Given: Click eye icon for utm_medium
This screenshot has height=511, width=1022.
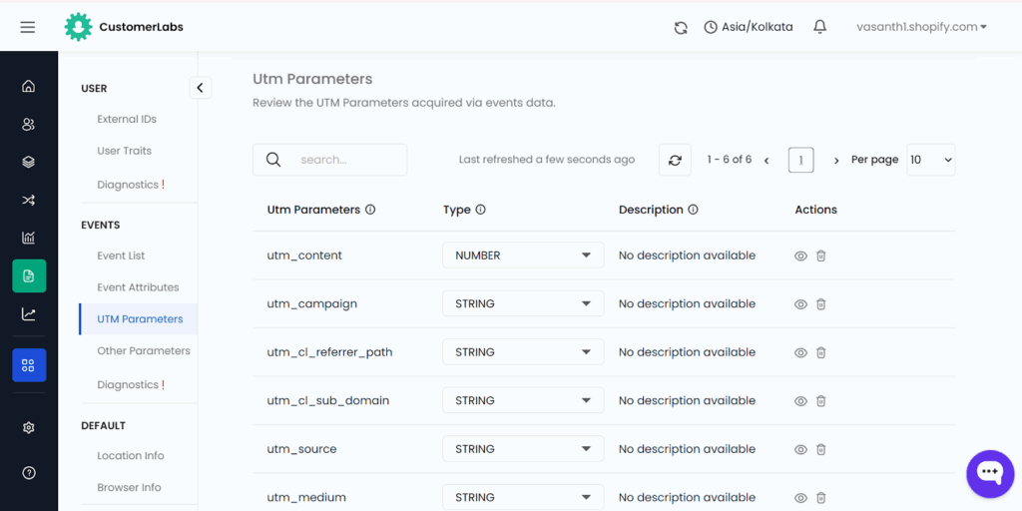Looking at the screenshot, I should click(801, 498).
